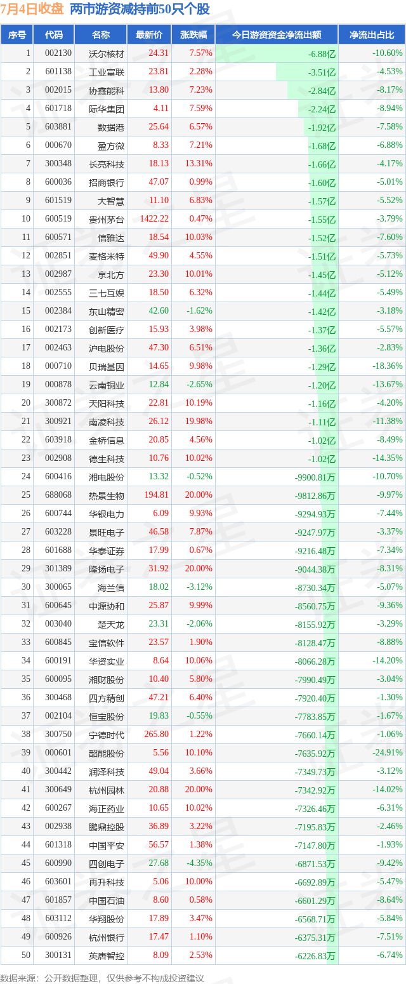This screenshot has height=984, width=406.
Task: Select stock name 华银电力
Action: click(107, 514)
